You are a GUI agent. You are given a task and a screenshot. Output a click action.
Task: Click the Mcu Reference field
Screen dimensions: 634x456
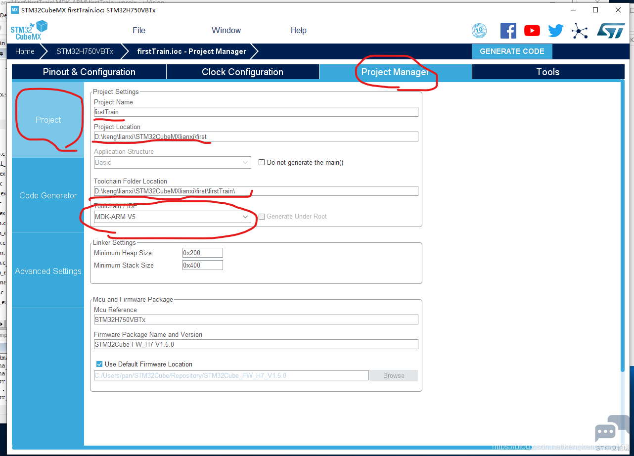tap(256, 319)
